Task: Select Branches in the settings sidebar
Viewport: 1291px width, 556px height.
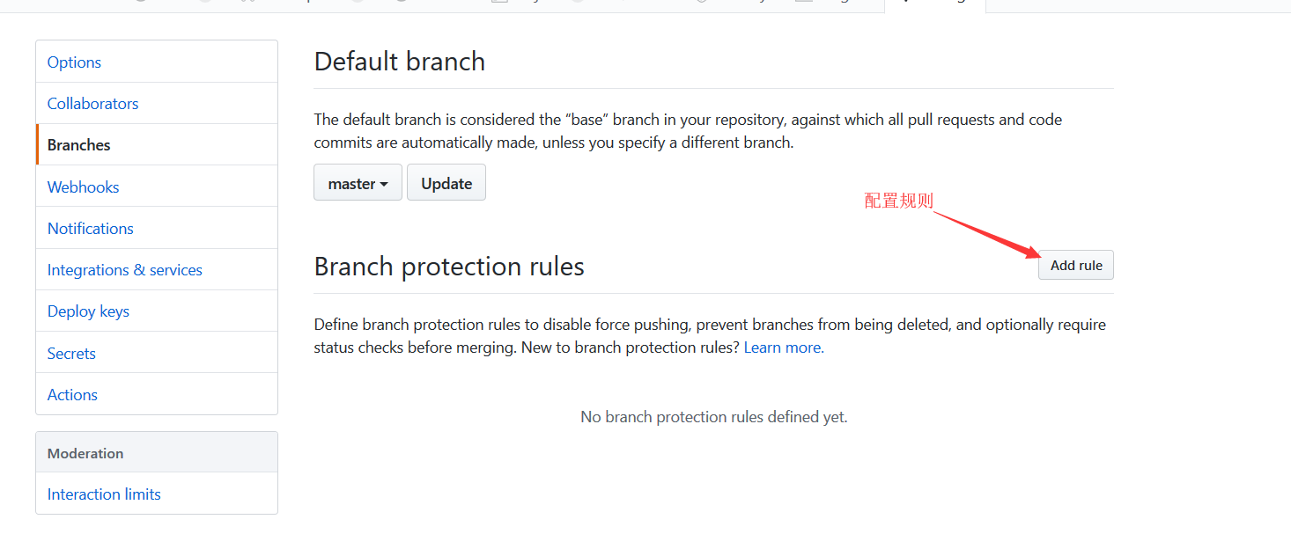Action: click(78, 144)
